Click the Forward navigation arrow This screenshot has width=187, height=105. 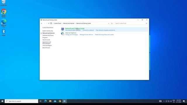(x=44, y=23)
